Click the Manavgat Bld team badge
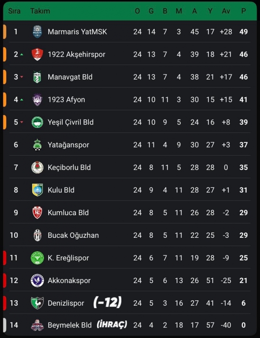 (x=37, y=77)
